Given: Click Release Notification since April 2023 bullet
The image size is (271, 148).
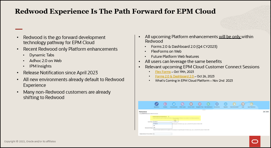Looking at the screenshot, I should pos(61,73).
